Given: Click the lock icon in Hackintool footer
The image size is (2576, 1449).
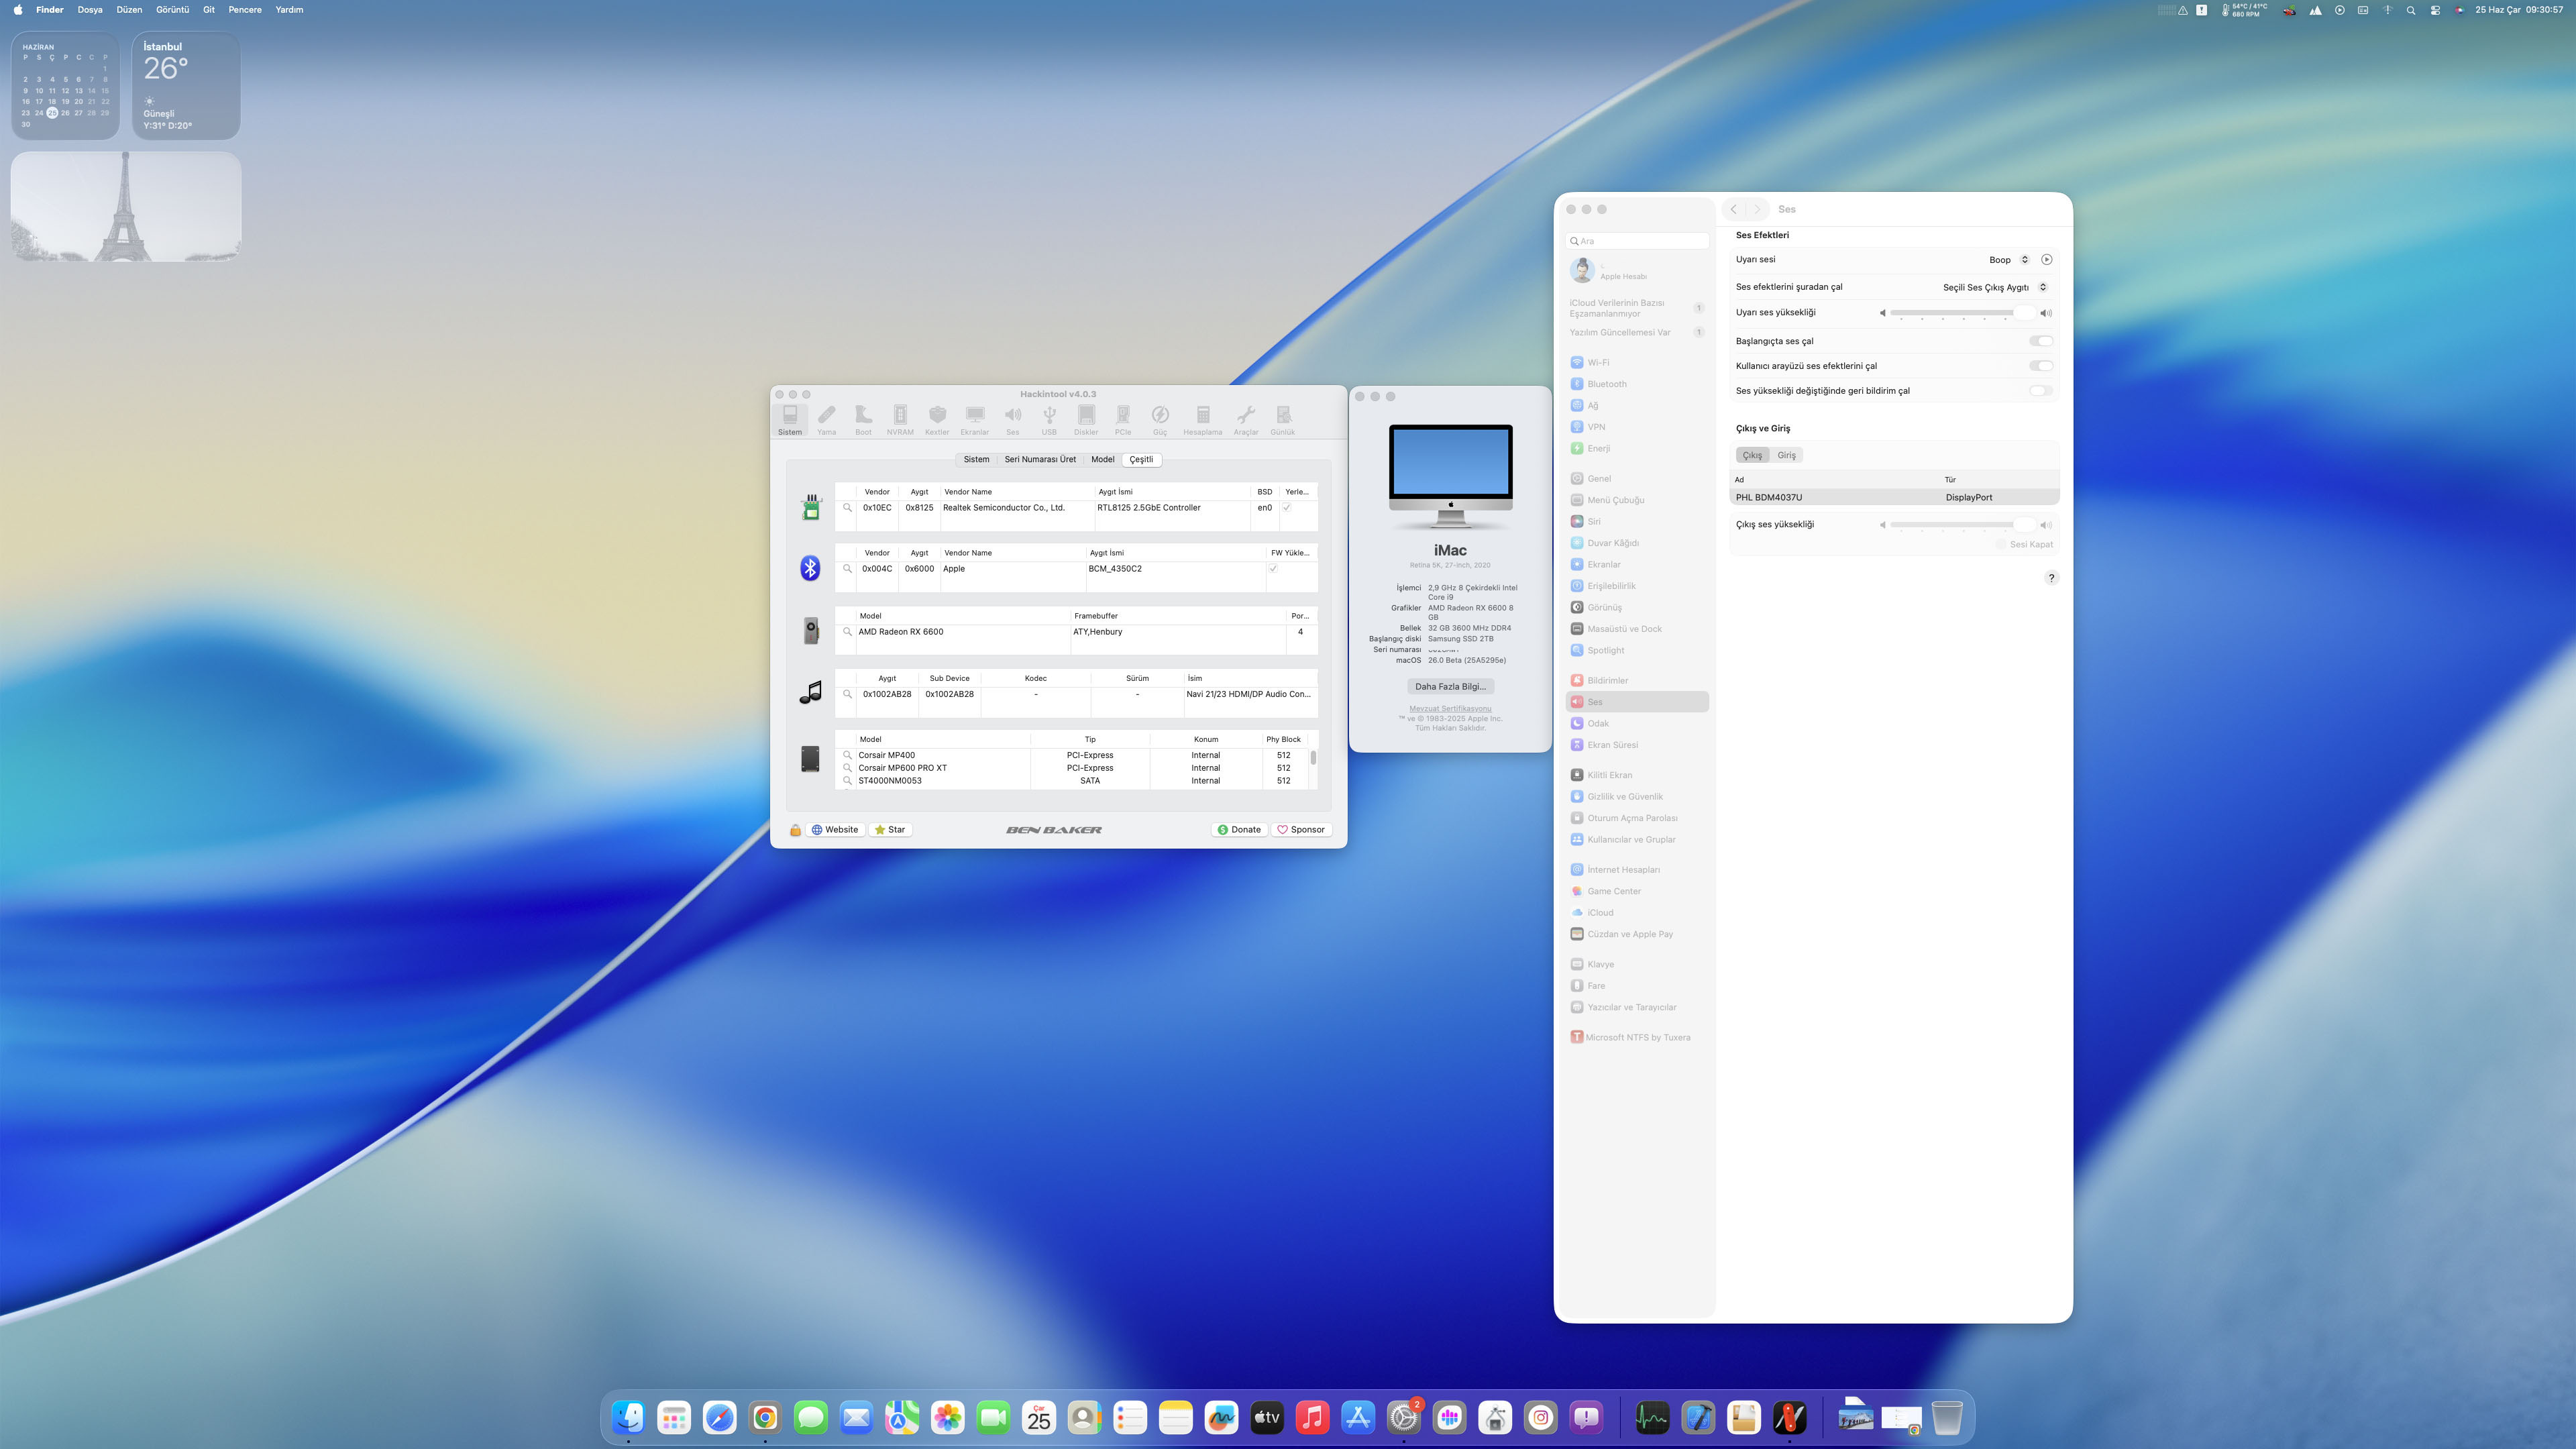Looking at the screenshot, I should click(x=795, y=830).
